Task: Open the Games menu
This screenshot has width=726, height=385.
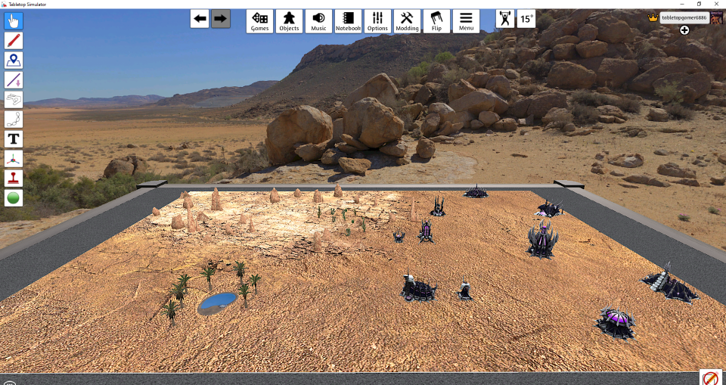Action: click(259, 21)
